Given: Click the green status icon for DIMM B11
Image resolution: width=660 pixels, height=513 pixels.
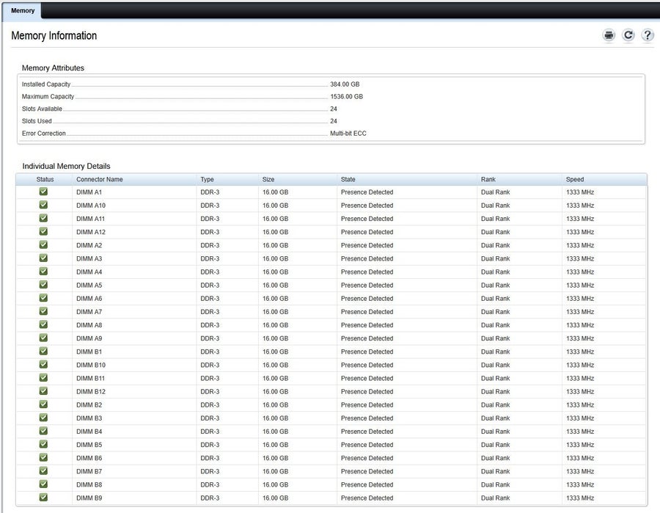Looking at the screenshot, I should pos(43,378).
